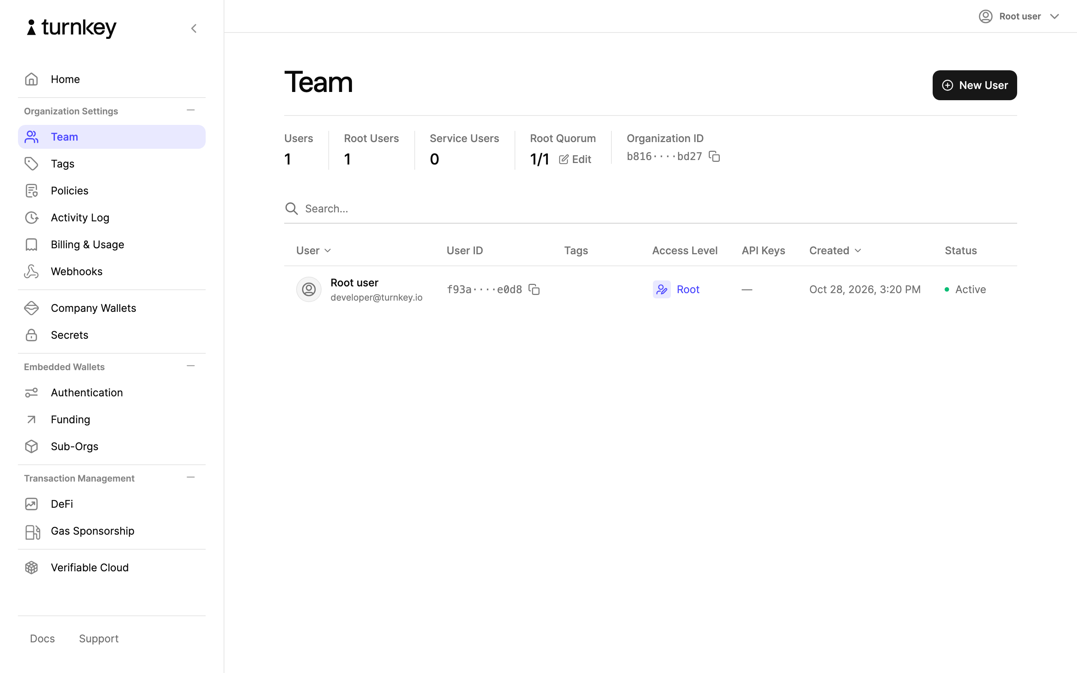Open Gas Sponsorship pump icon

(x=33, y=531)
